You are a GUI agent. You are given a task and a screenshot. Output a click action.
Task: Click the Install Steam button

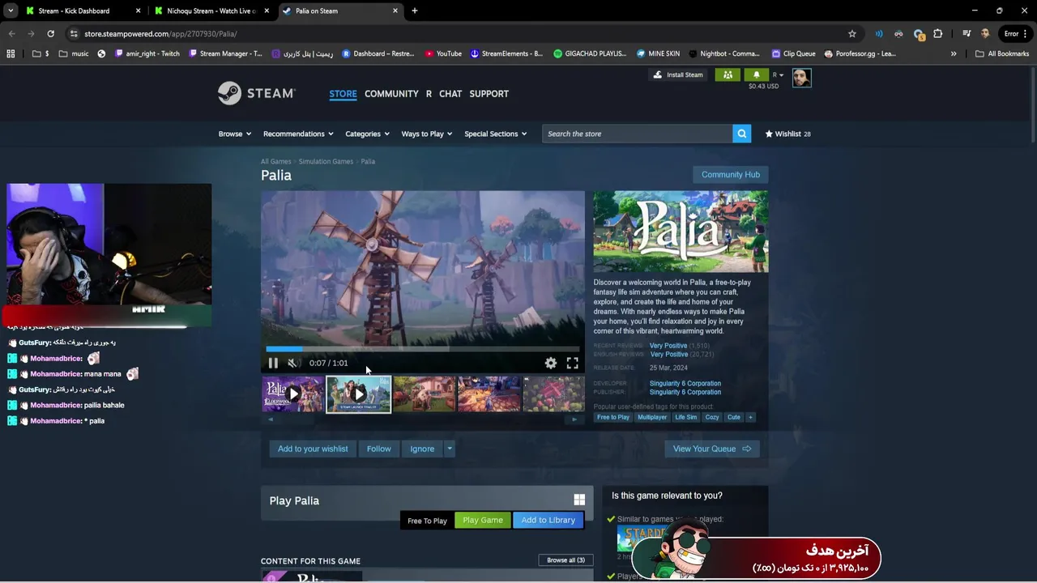pos(678,74)
